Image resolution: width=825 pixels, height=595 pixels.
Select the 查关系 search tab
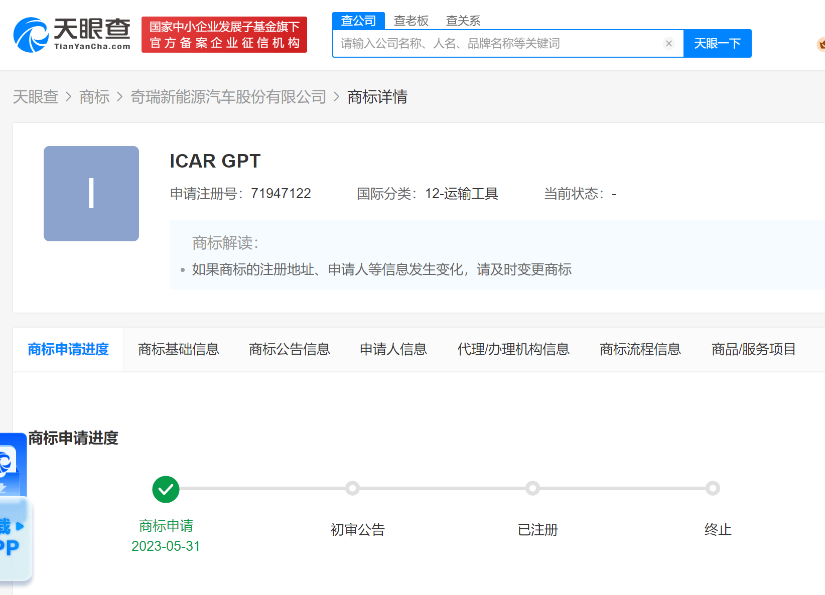pyautogui.click(x=463, y=21)
